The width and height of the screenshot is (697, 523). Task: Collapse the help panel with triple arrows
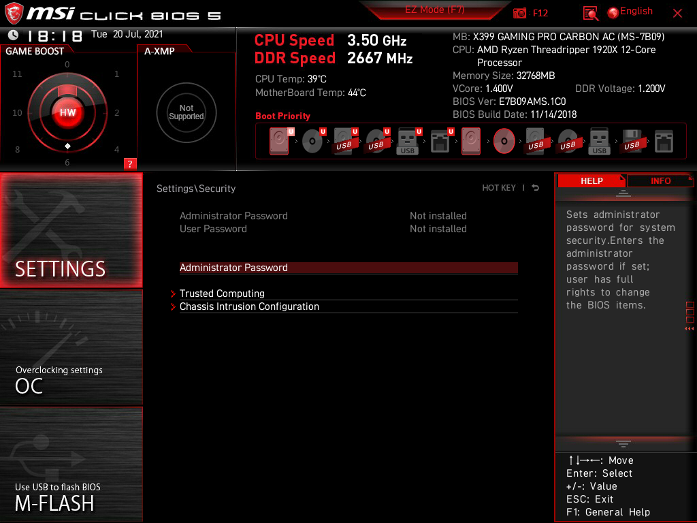click(x=689, y=329)
